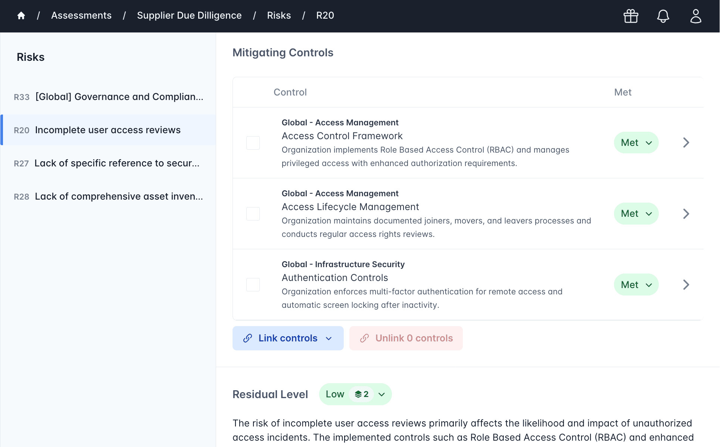Open the gift box icon
This screenshot has width=720, height=447.
(x=631, y=16)
